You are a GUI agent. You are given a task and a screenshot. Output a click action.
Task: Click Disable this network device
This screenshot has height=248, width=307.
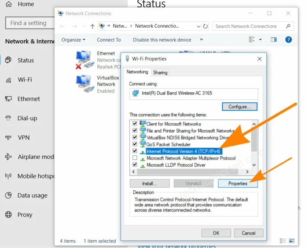point(162,40)
